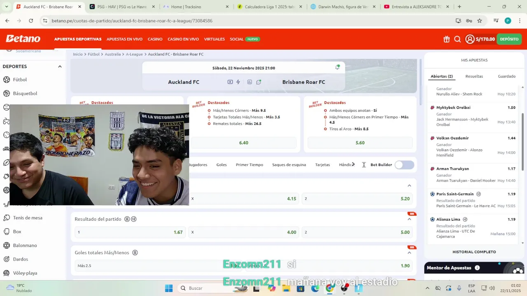Viewport: 527px width, 296px height.
Task: Pick odds 1.67 for home win
Action: click(130, 232)
